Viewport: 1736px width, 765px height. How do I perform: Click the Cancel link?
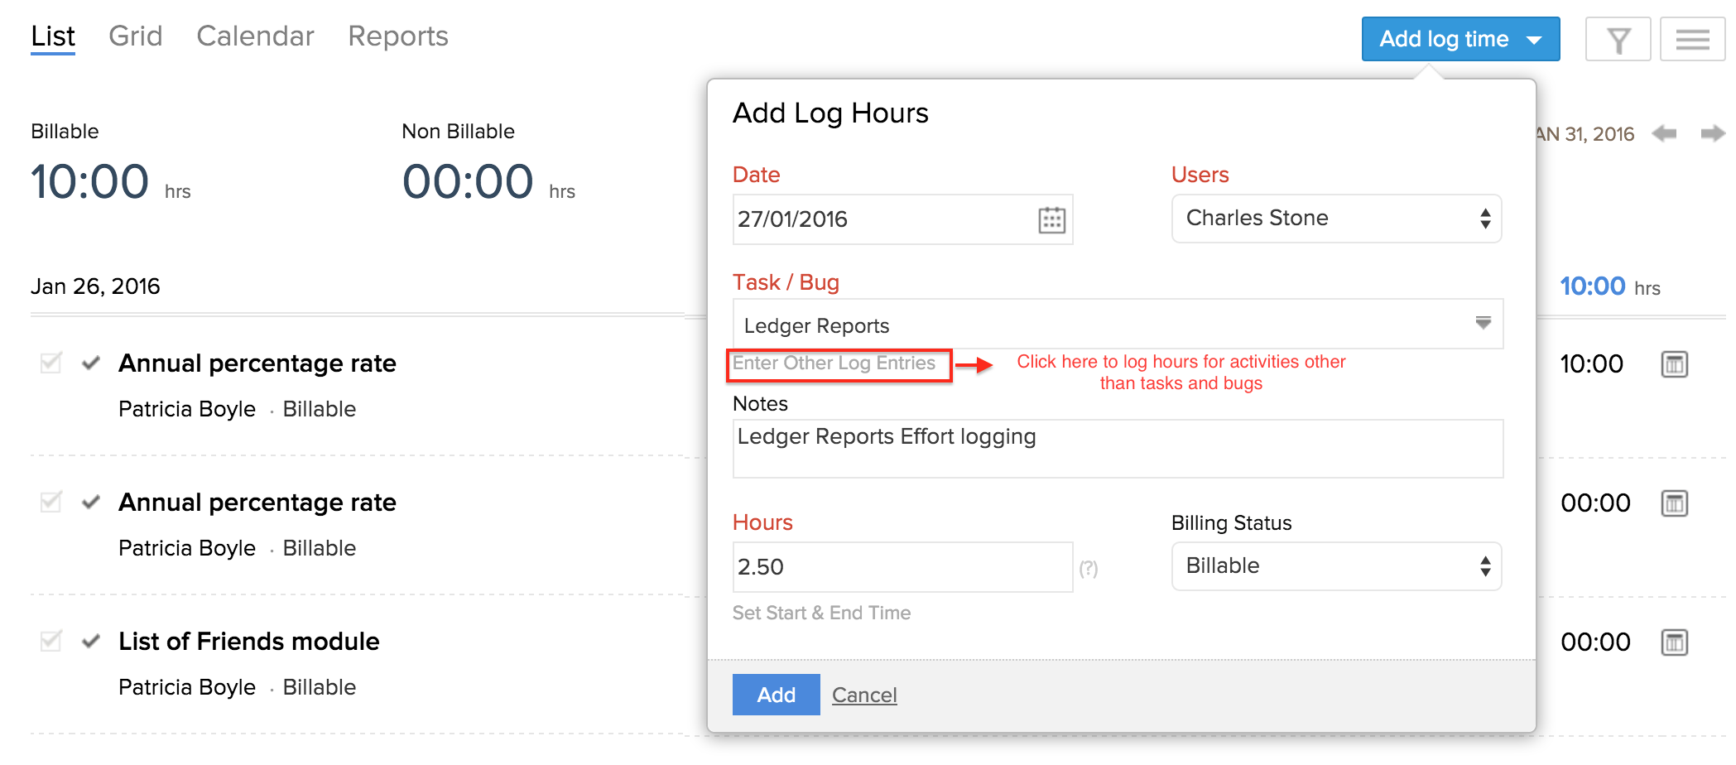[x=864, y=695]
